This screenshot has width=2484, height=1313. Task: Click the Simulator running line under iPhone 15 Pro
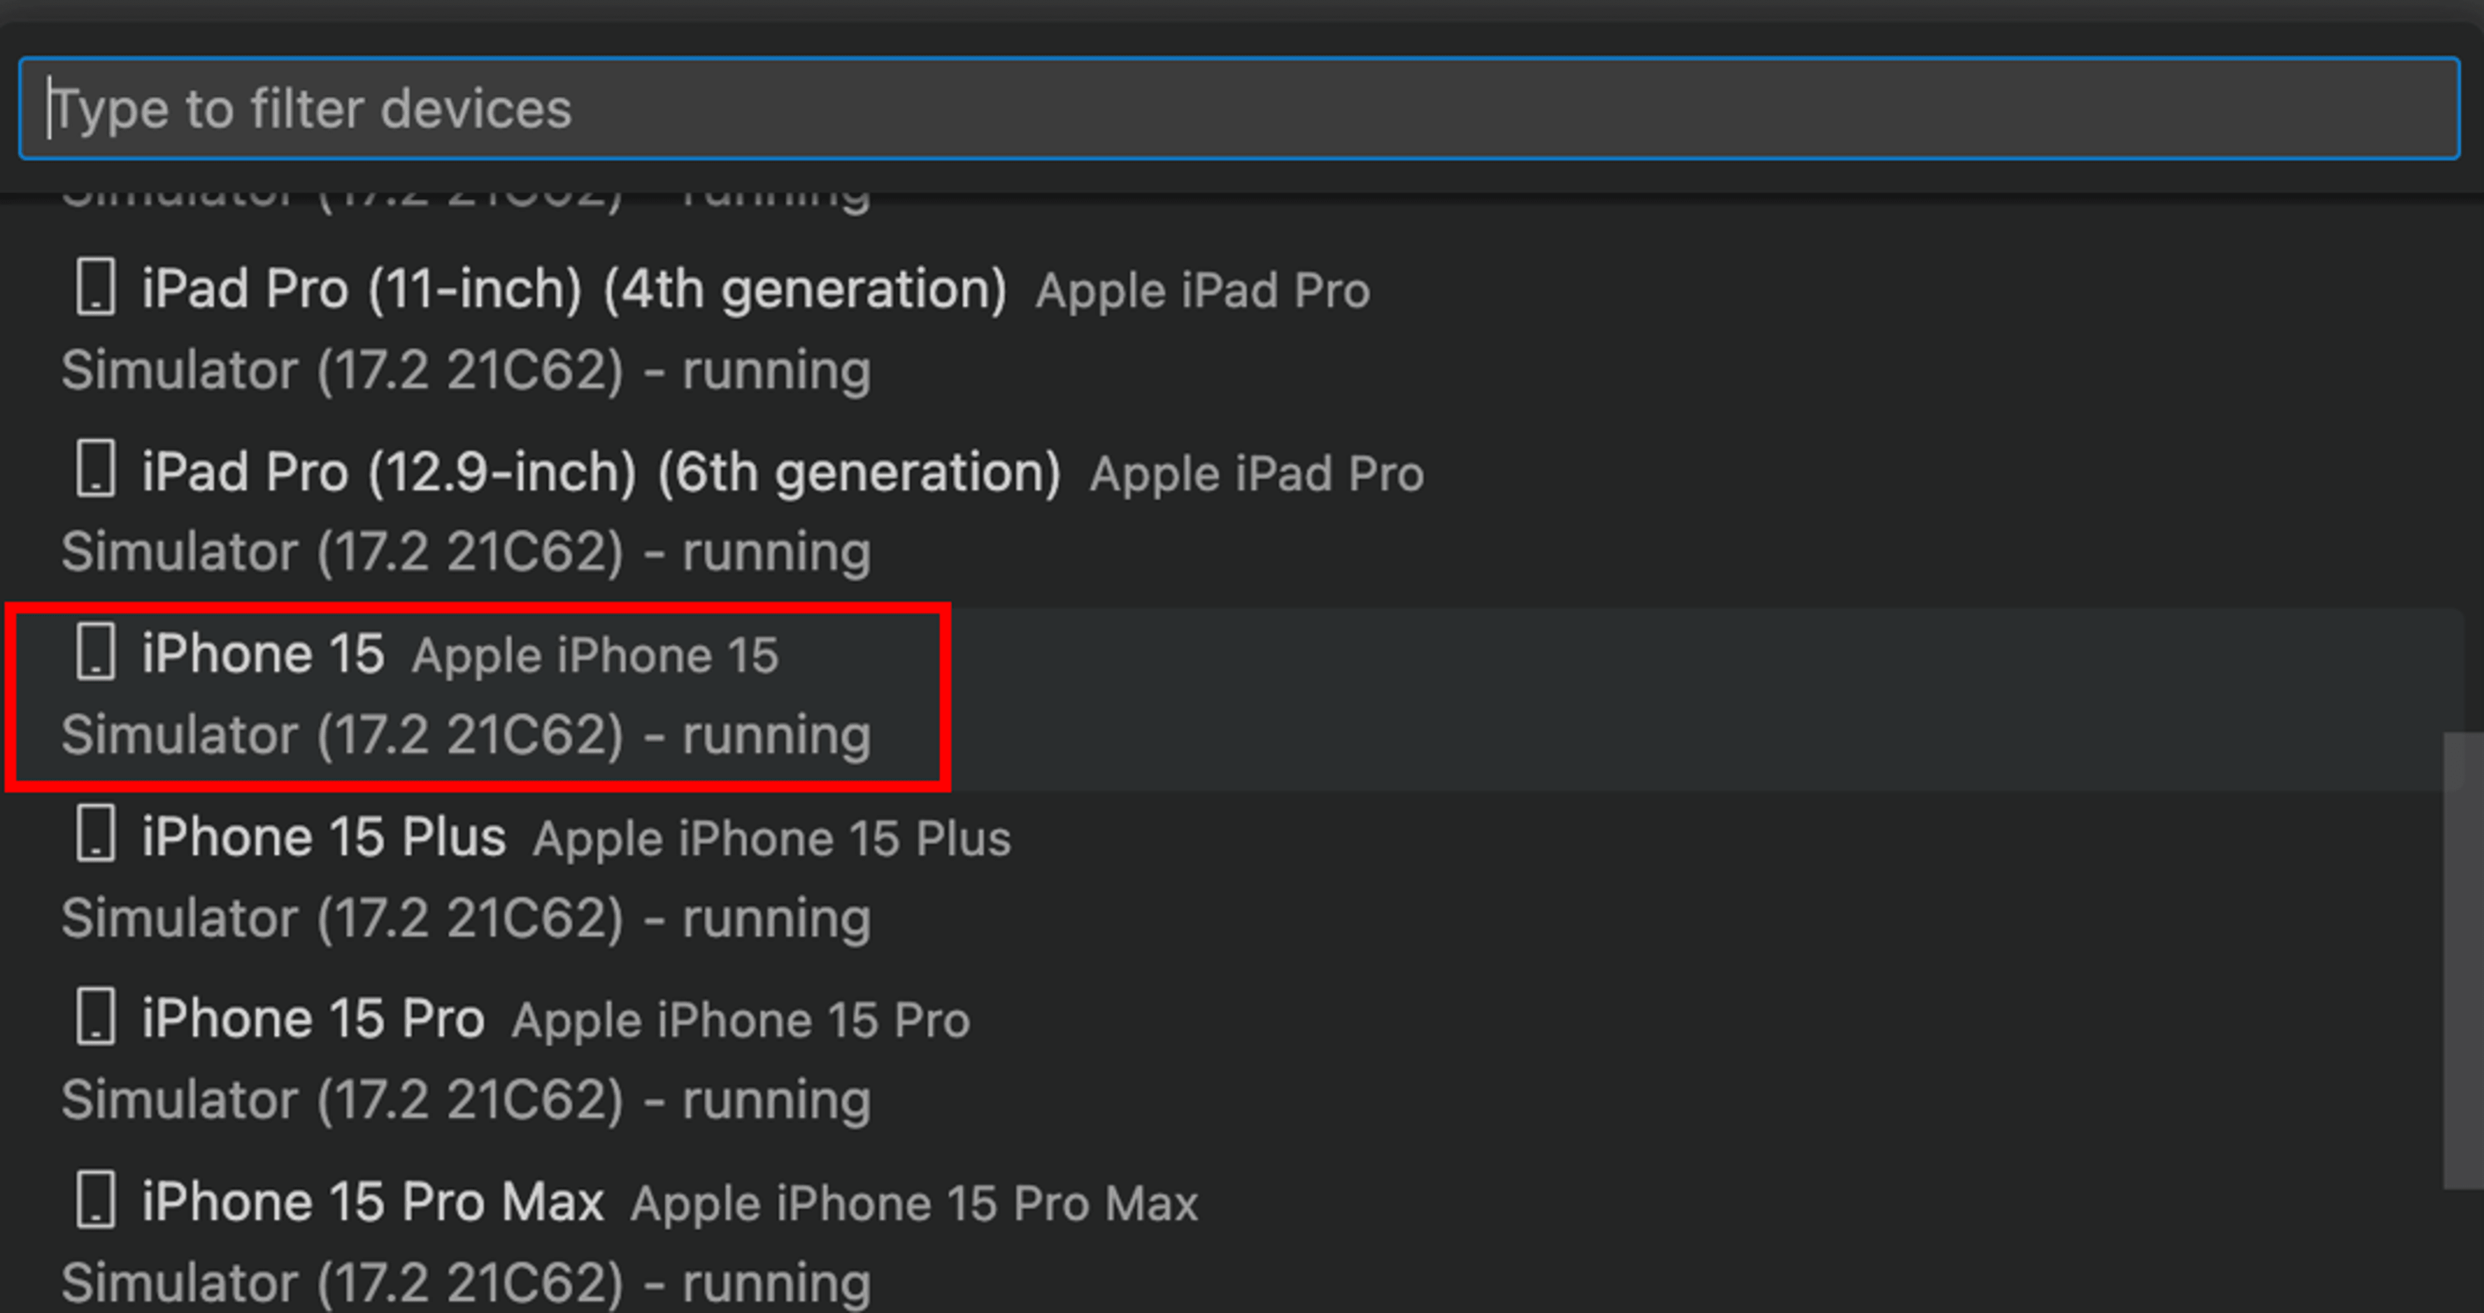tap(466, 1099)
